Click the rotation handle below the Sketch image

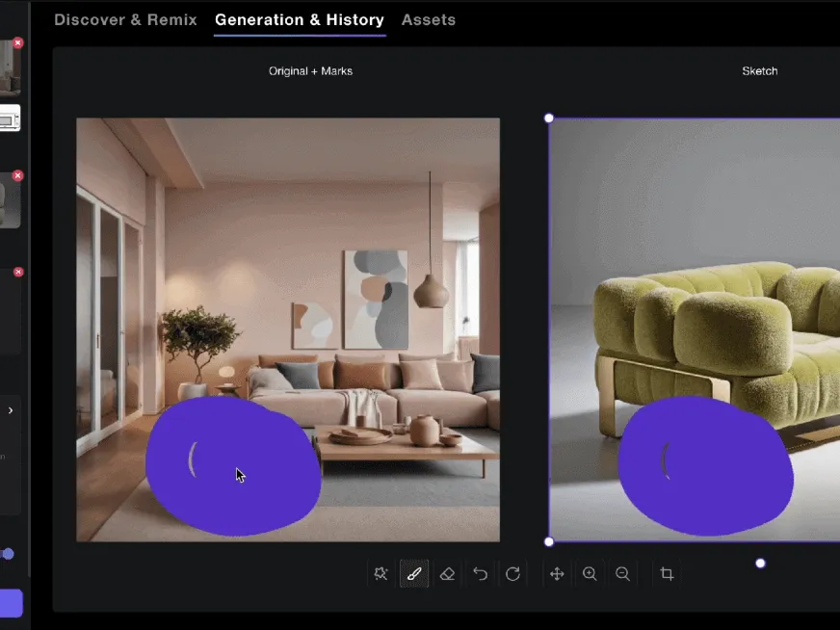(760, 564)
